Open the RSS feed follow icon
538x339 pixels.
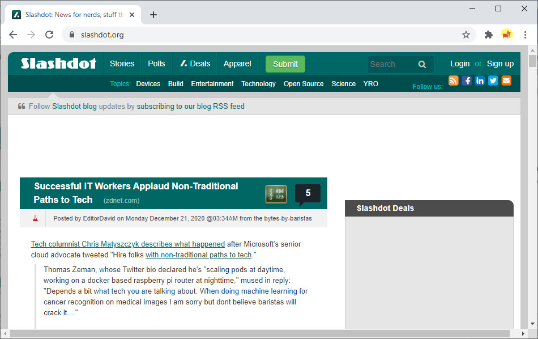coord(453,80)
